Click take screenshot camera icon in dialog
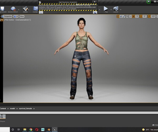The height and width of the screenshot is (132, 158). point(95,12)
